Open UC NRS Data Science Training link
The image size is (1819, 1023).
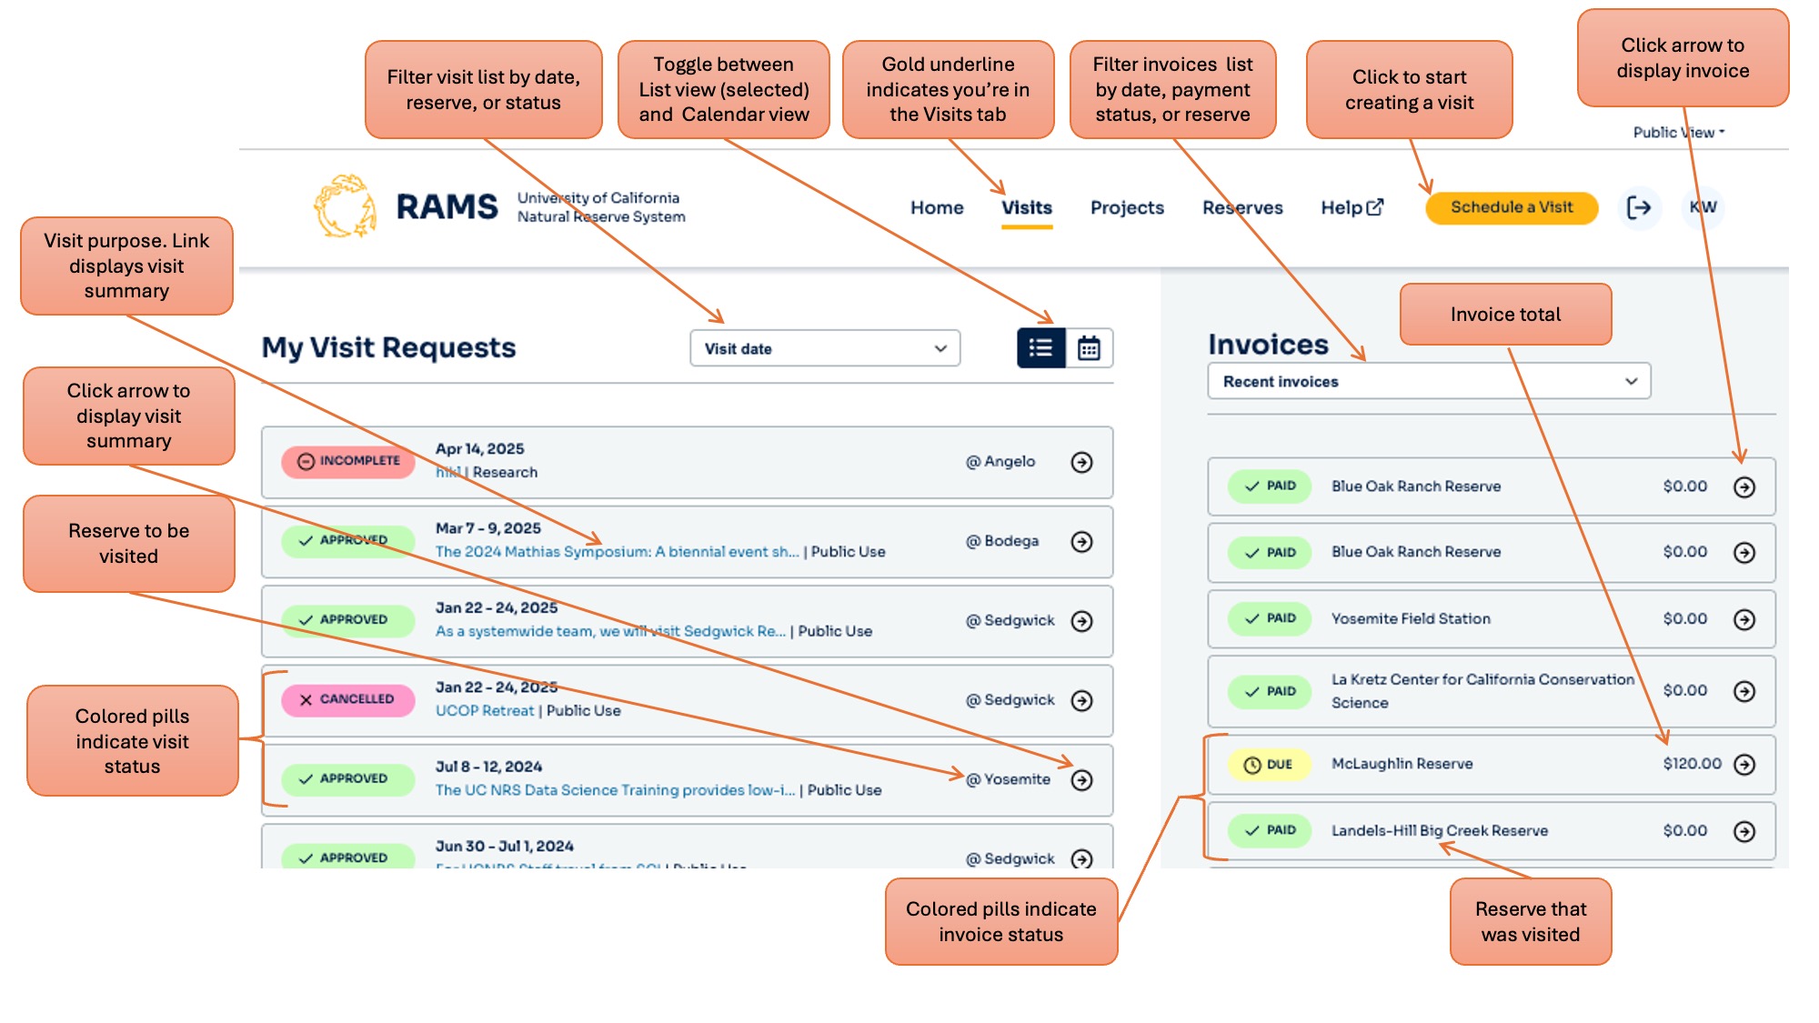(x=615, y=790)
